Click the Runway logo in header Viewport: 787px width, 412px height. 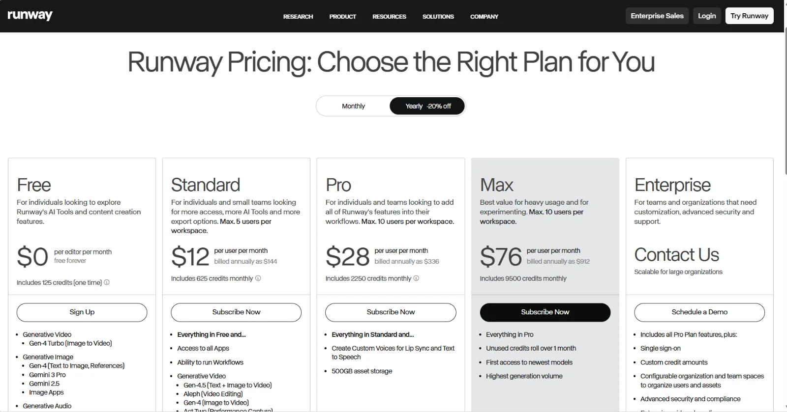[x=30, y=15]
